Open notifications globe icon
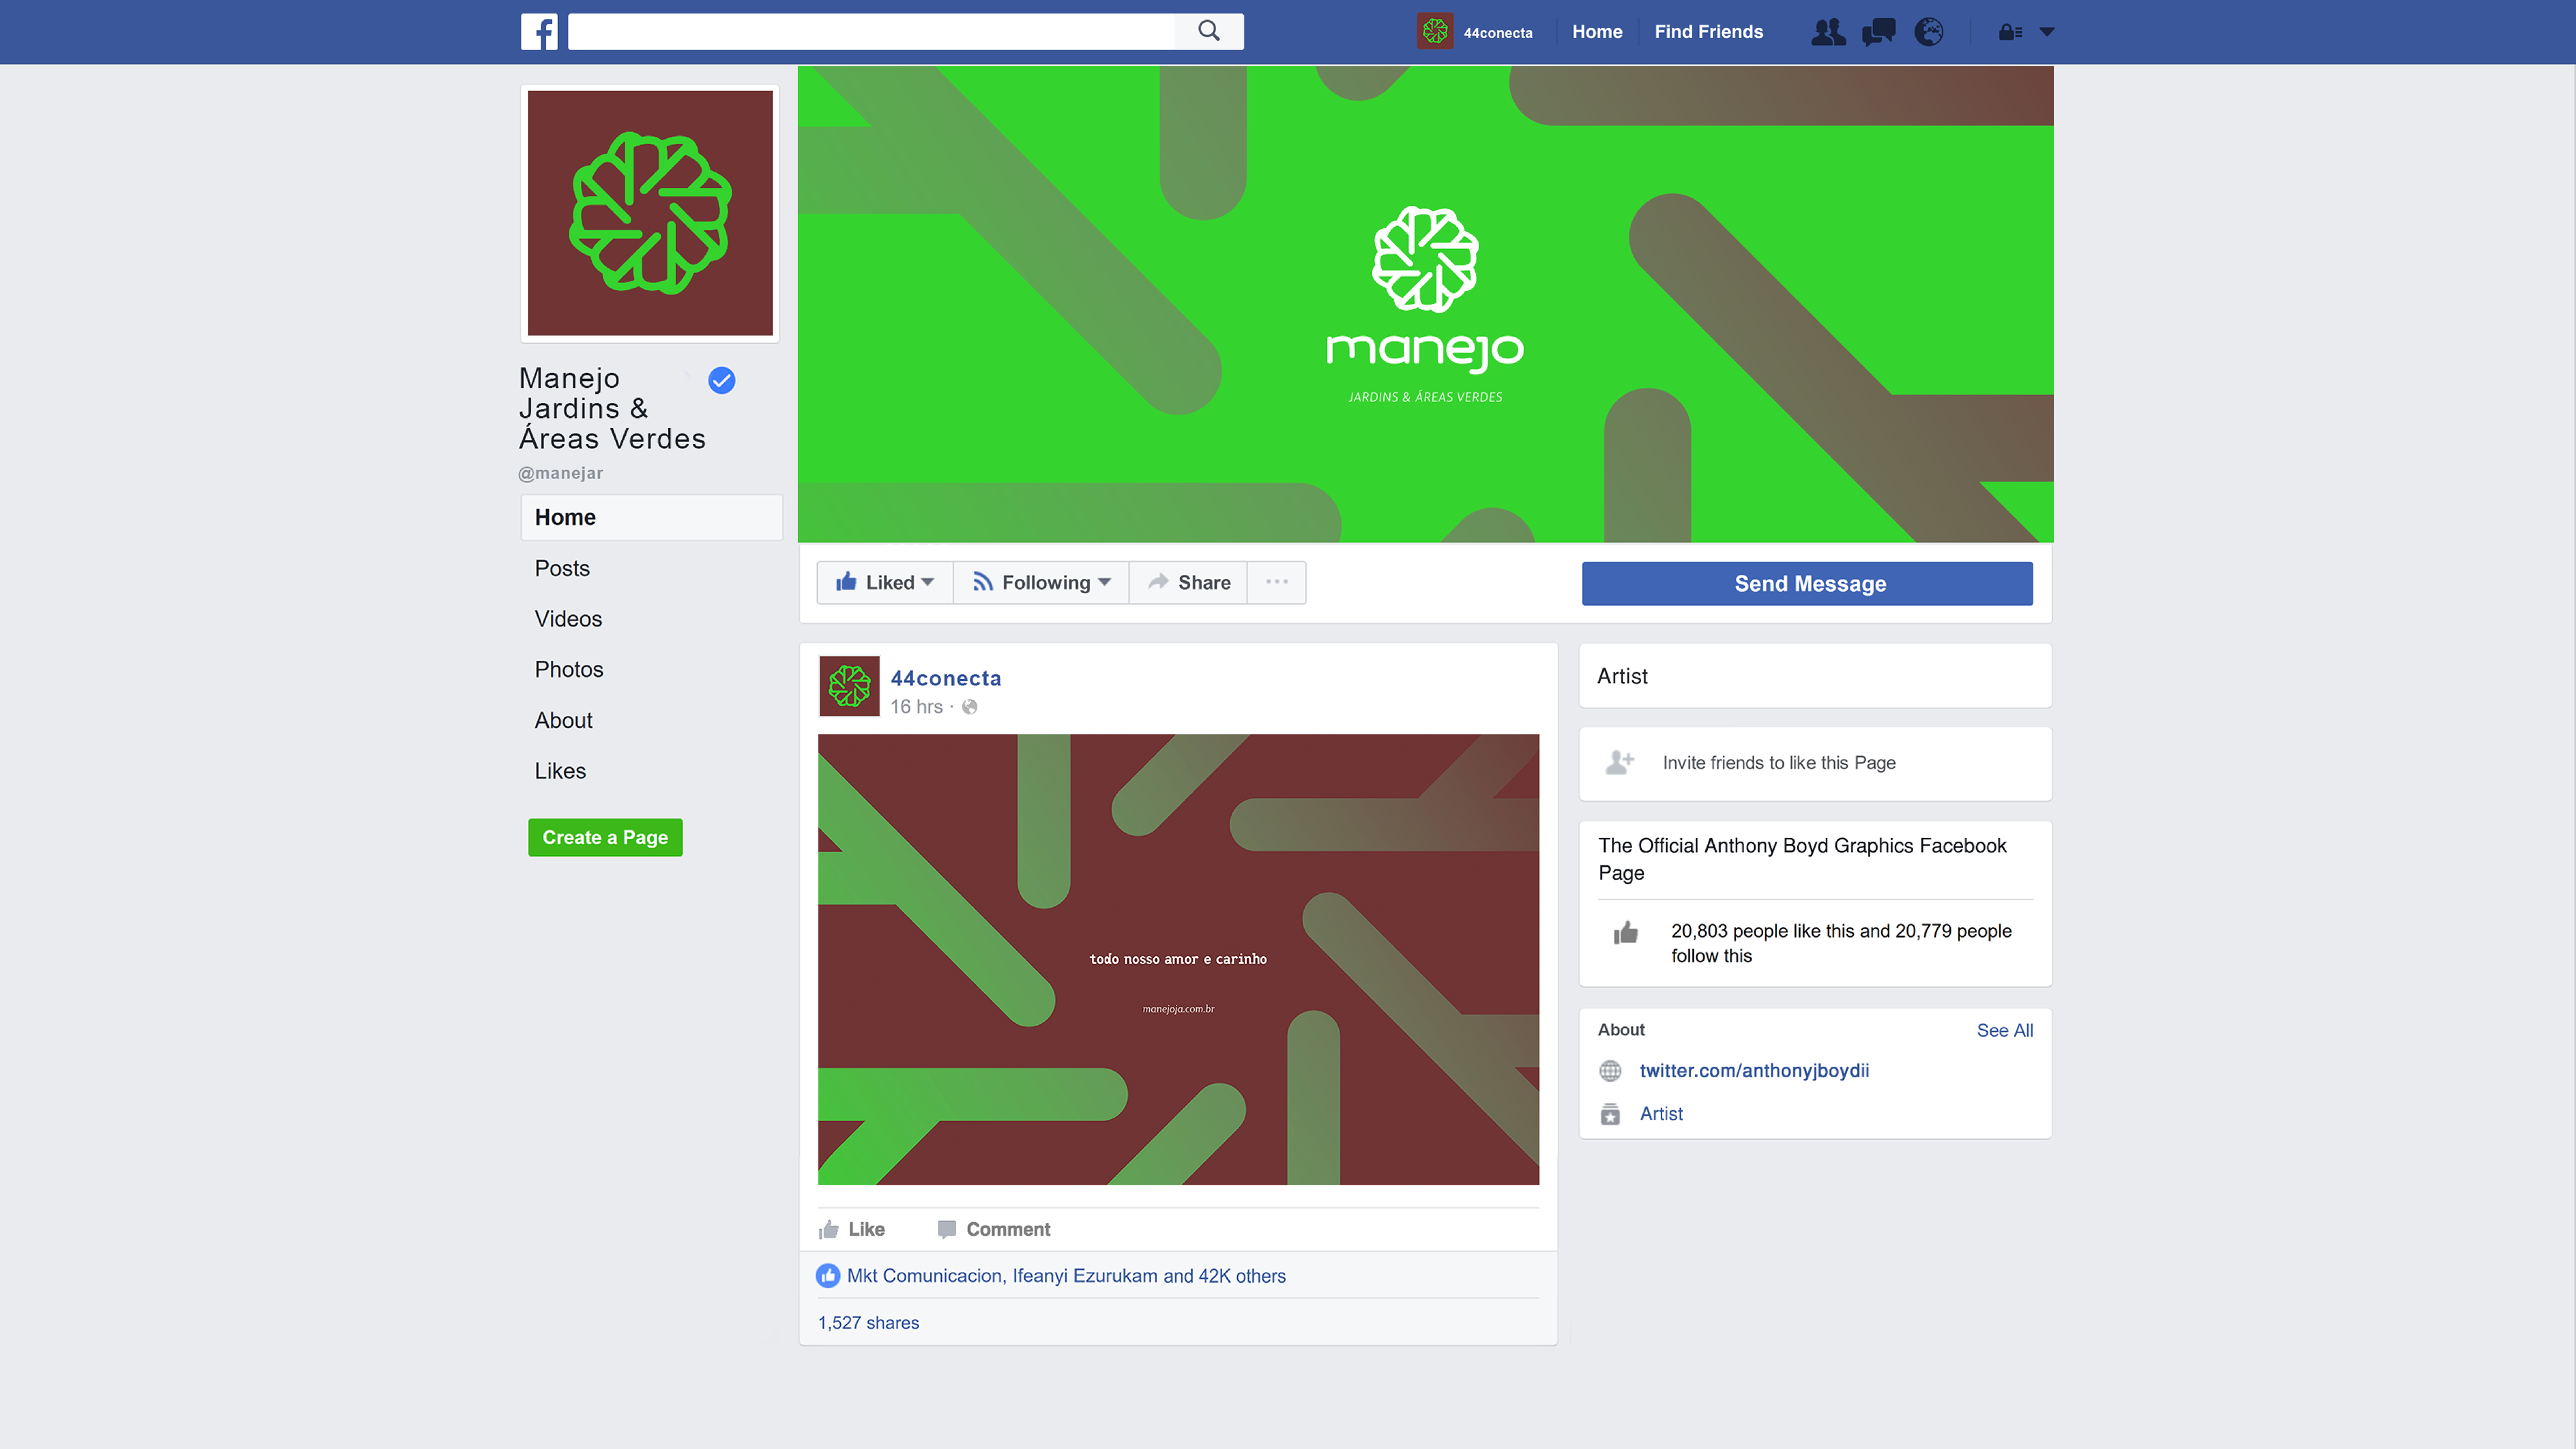The height and width of the screenshot is (1449, 2576). click(1929, 32)
